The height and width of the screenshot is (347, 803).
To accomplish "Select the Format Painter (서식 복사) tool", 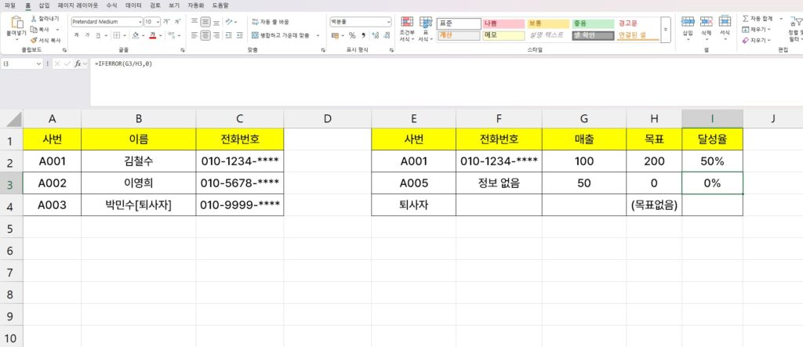I will (33, 39).
